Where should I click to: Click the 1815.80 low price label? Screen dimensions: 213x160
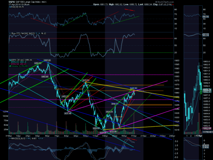(x=113, y=132)
